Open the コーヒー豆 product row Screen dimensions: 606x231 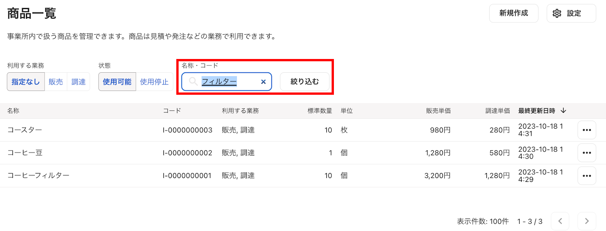pyautogui.click(x=303, y=153)
